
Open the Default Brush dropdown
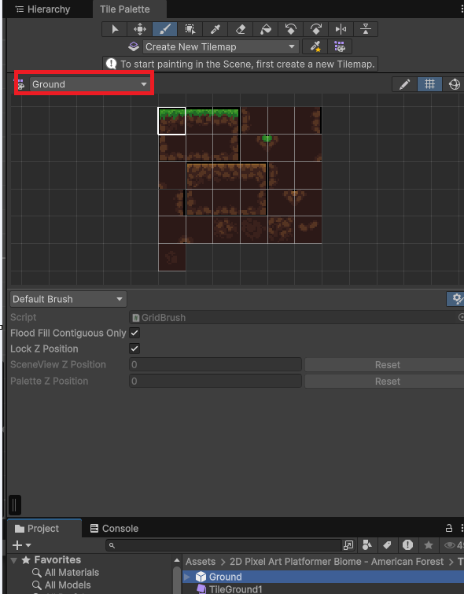point(68,299)
